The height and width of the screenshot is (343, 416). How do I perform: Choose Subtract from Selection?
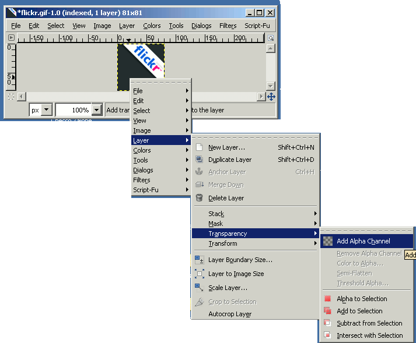click(x=367, y=323)
